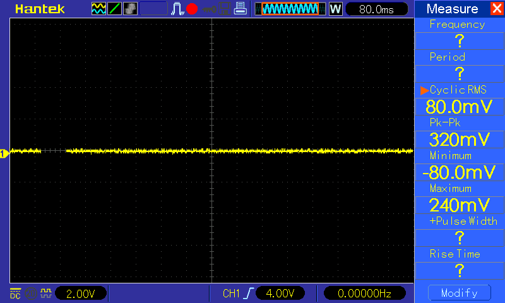This screenshot has height=303, width=505.
Task: Click the W window mode icon
Action: [335, 9]
